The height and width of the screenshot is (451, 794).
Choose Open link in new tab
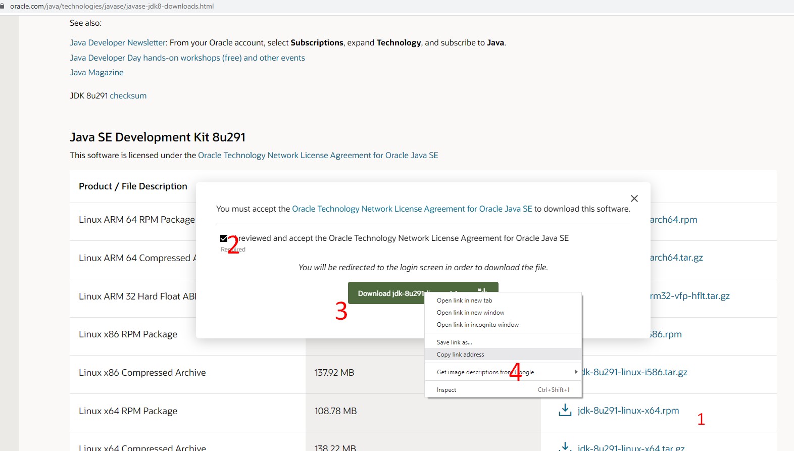click(x=503, y=300)
